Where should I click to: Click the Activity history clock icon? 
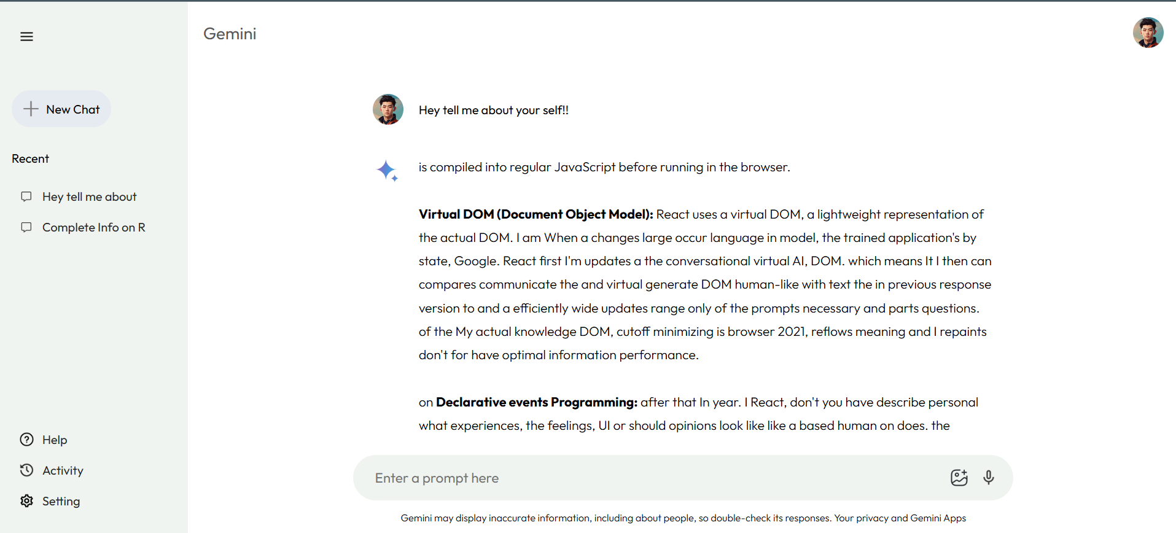26,470
